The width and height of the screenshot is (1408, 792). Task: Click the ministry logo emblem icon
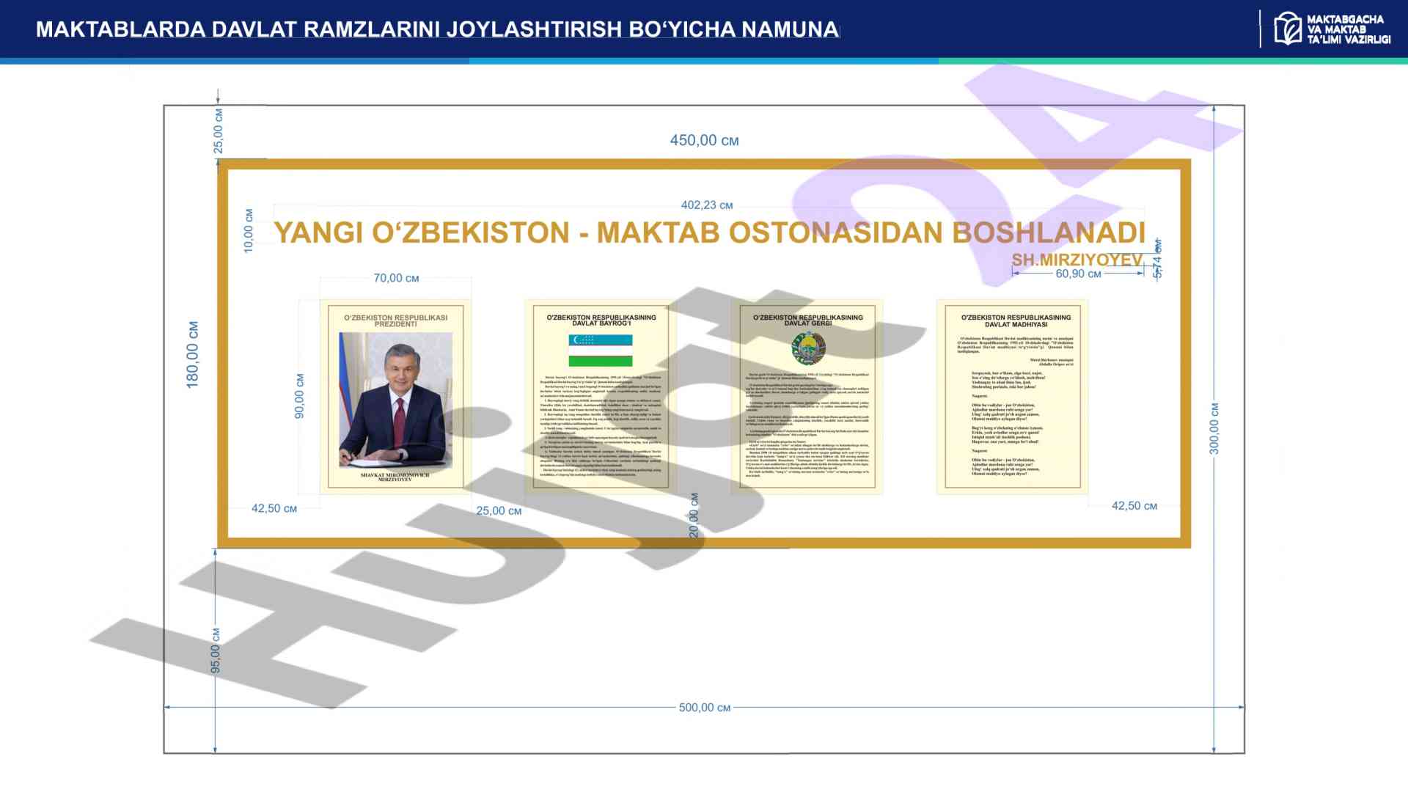point(1287,29)
